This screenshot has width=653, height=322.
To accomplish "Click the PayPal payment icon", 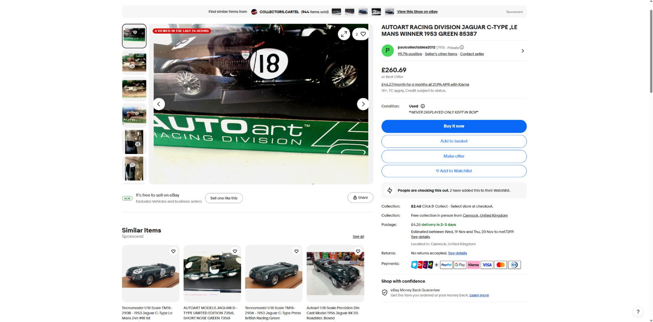I will click(446, 265).
